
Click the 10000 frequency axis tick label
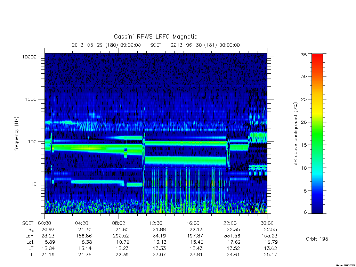pyautogui.click(x=29, y=57)
